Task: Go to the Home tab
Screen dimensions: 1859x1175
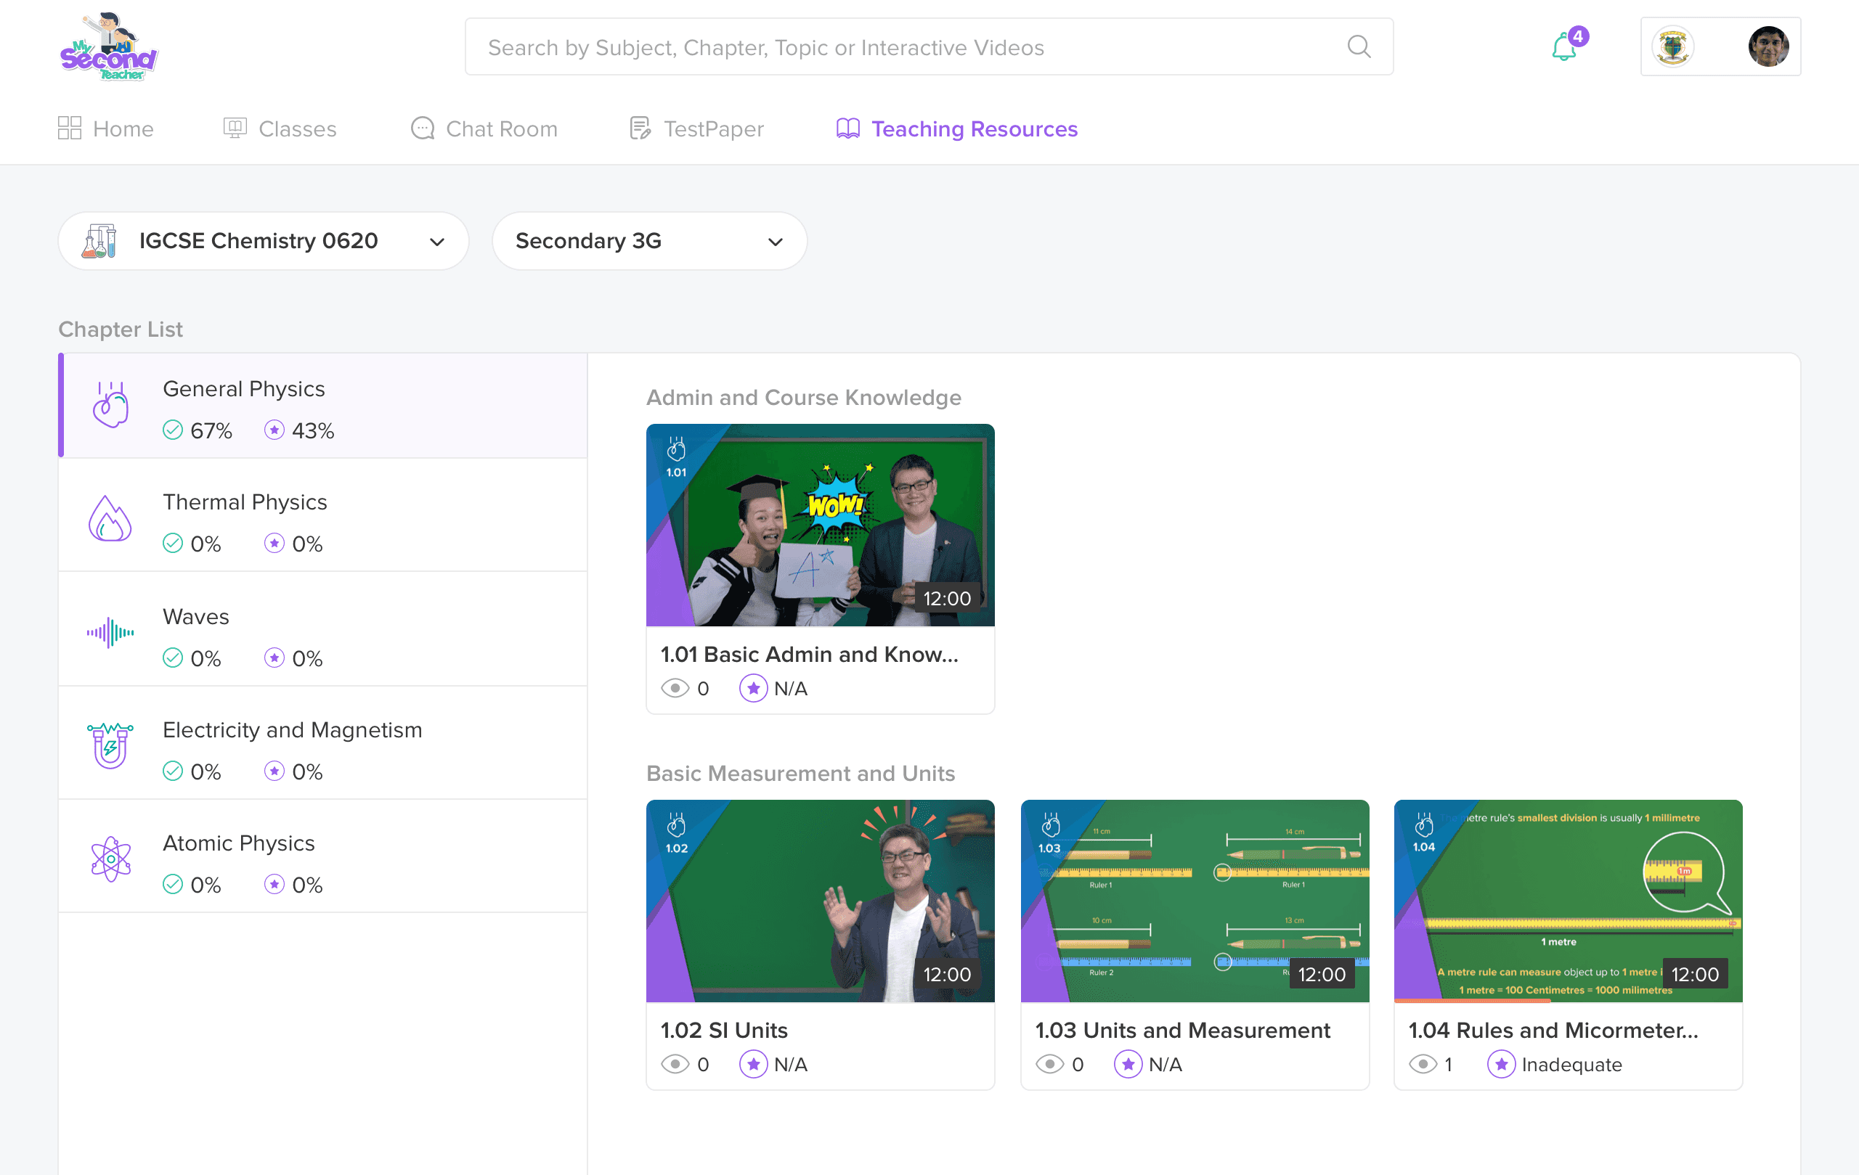Action: (x=106, y=128)
